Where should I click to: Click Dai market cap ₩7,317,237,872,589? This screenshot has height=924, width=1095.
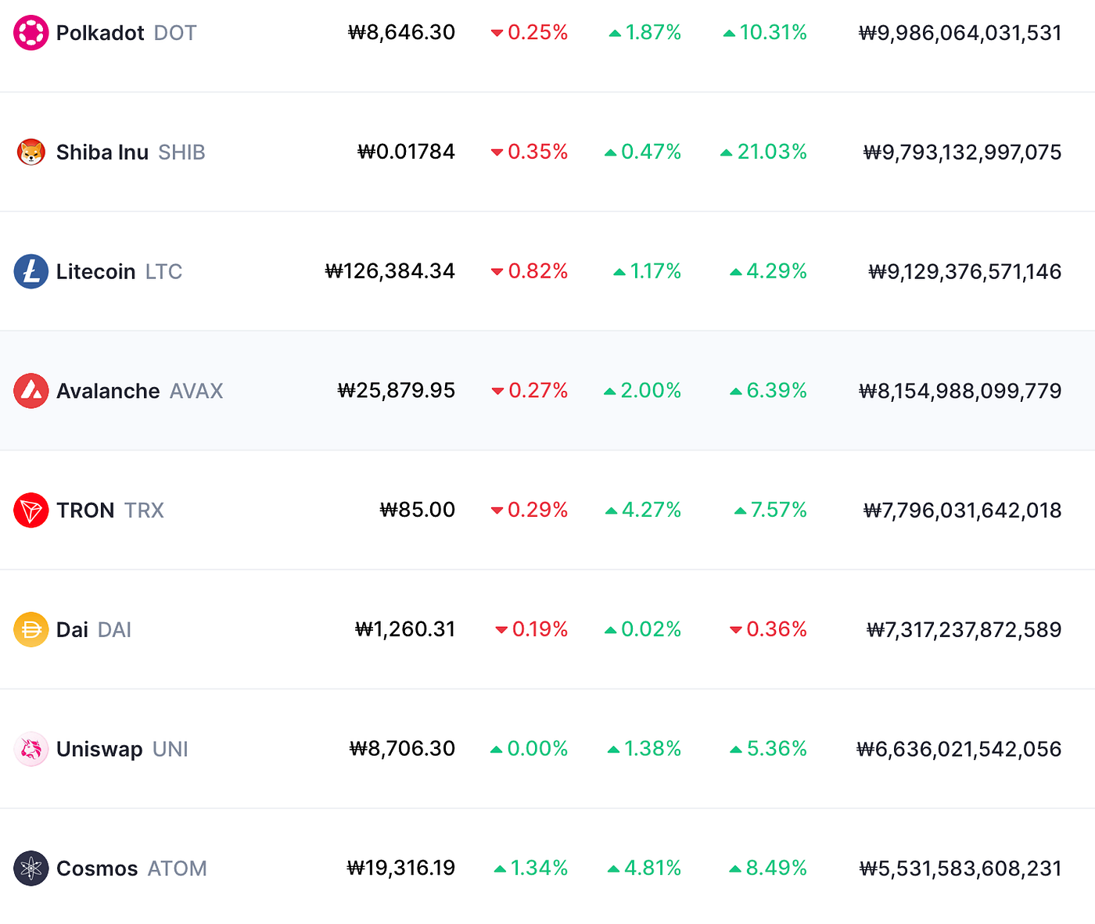coord(964,629)
